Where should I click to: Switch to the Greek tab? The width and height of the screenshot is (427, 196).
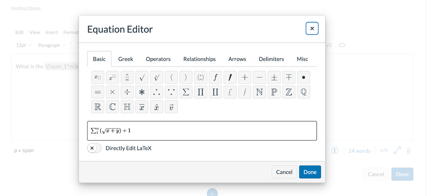pos(126,59)
